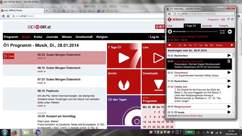The height and width of the screenshot is (136, 242).
Task: Select day Mi in the weekday bar
Action: pos(185,45)
